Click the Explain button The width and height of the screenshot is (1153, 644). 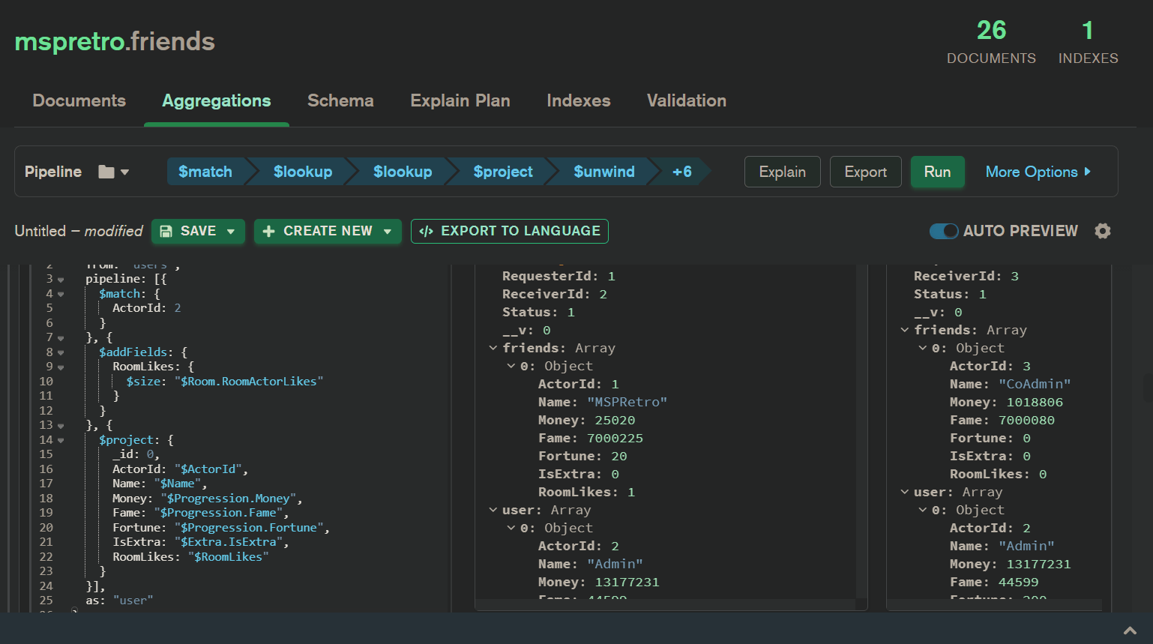coord(783,172)
